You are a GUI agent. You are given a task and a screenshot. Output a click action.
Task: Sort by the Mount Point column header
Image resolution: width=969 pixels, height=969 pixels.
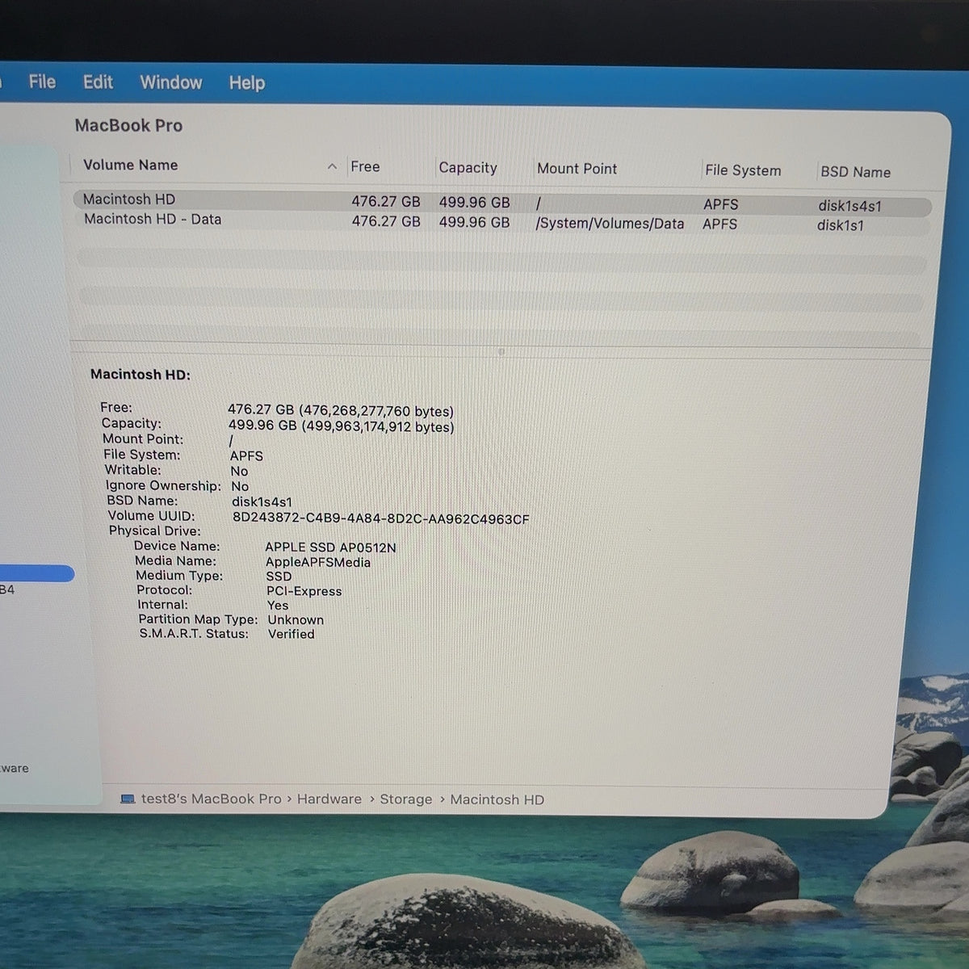[x=577, y=169]
